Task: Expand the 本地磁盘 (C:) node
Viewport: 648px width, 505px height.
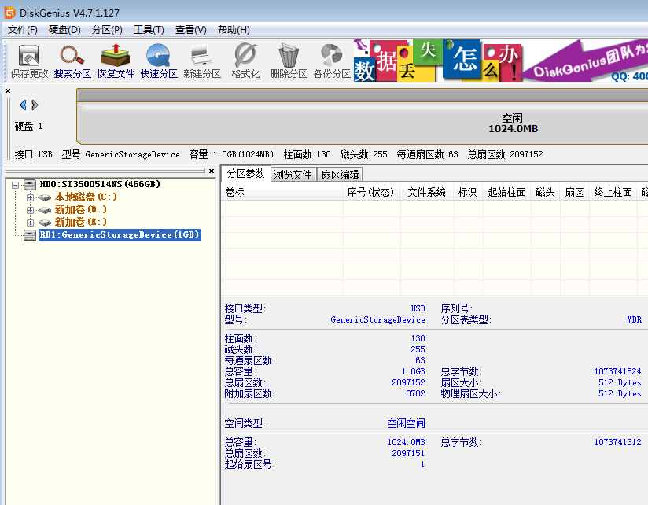Action: click(x=30, y=197)
